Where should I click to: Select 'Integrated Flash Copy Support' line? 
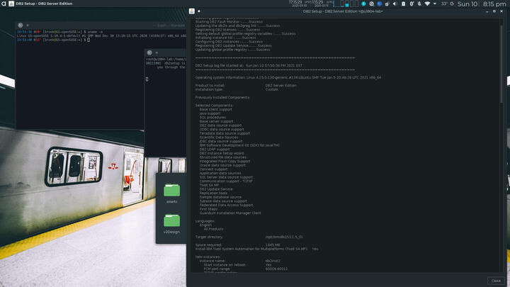point(225,161)
